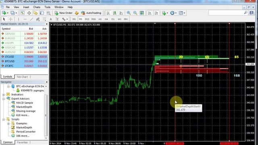258x145 pixels.
Task: Select the Text Label tool
Action: coord(57,19)
